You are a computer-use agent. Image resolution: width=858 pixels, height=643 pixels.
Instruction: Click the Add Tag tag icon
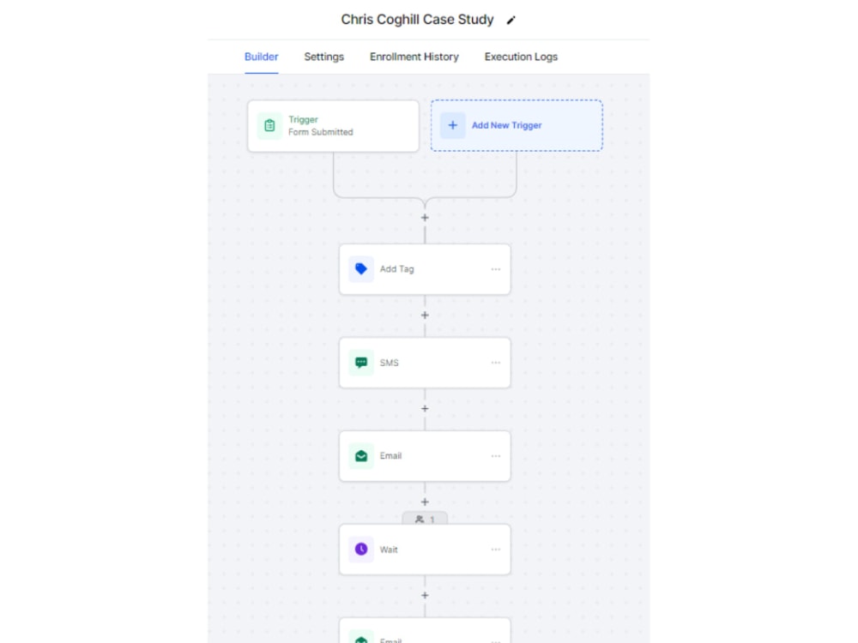click(x=361, y=268)
